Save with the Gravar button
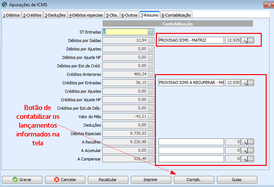This screenshot has width=274, height=187. [x=22, y=180]
